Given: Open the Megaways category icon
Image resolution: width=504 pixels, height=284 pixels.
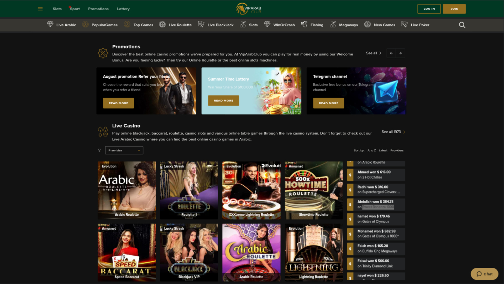Looking at the screenshot, I should point(333,24).
